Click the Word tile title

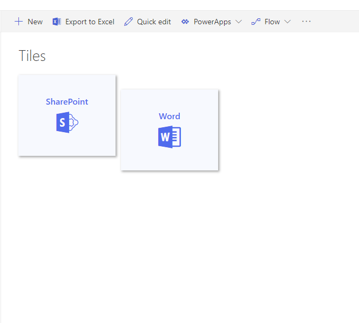click(170, 116)
